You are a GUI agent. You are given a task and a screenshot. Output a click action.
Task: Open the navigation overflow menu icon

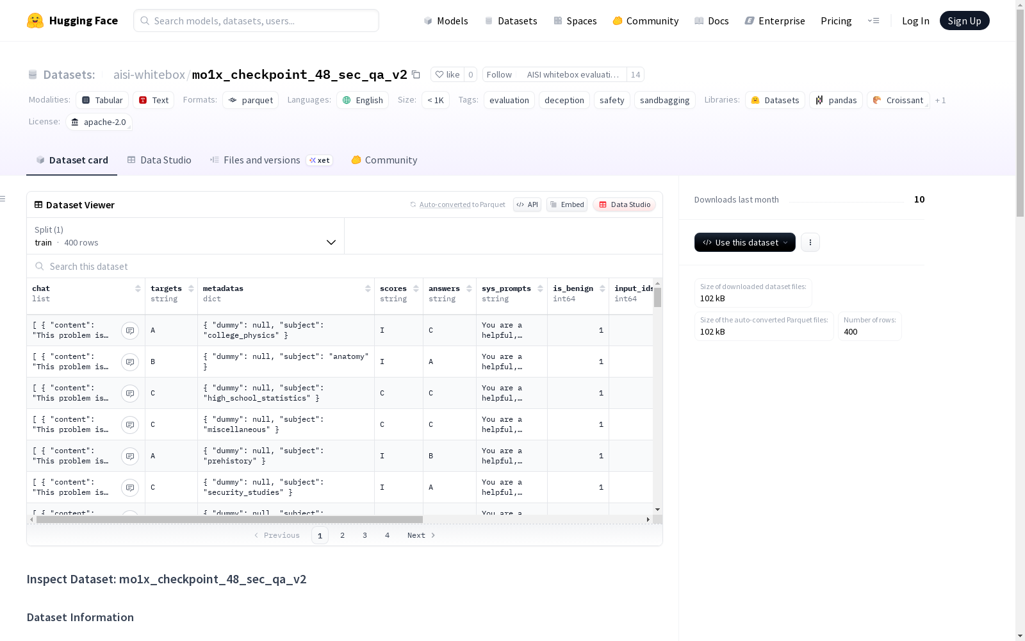tap(873, 21)
